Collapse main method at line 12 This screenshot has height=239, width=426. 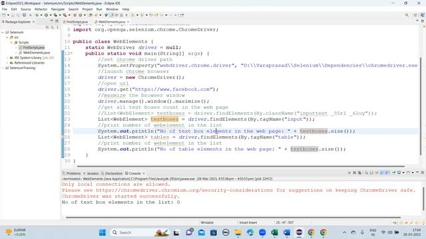point(71,53)
